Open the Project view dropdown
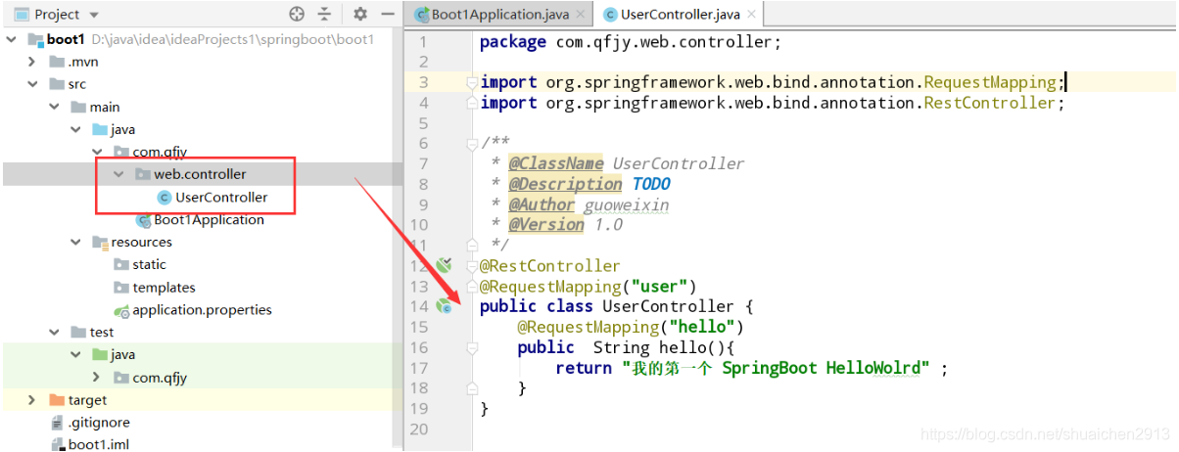Viewport: 1179px width, 452px height. click(x=94, y=15)
